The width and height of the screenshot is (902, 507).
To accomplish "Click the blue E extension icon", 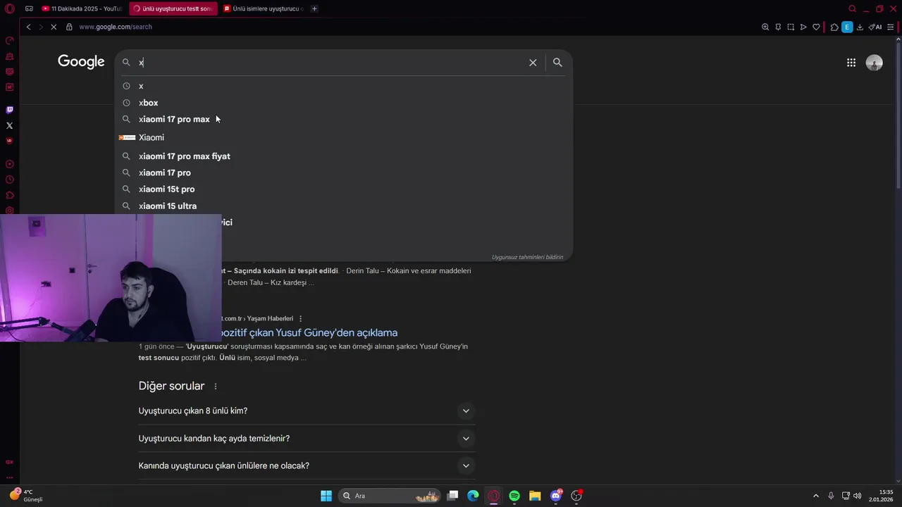I will (x=847, y=27).
